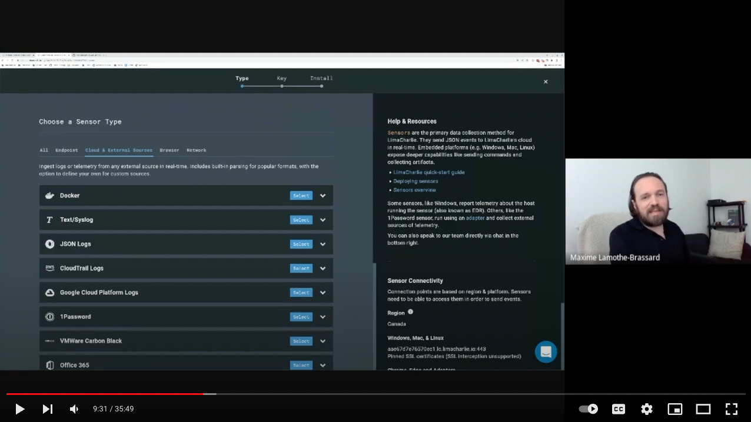Expand Google Cloud Platform Logs chevron
751x422 pixels.
tap(323, 293)
